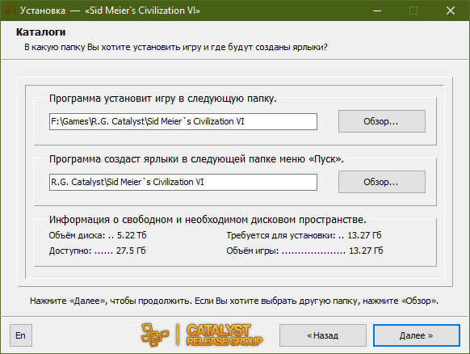Click the Доступно 27.5 Гб label

coord(98,251)
